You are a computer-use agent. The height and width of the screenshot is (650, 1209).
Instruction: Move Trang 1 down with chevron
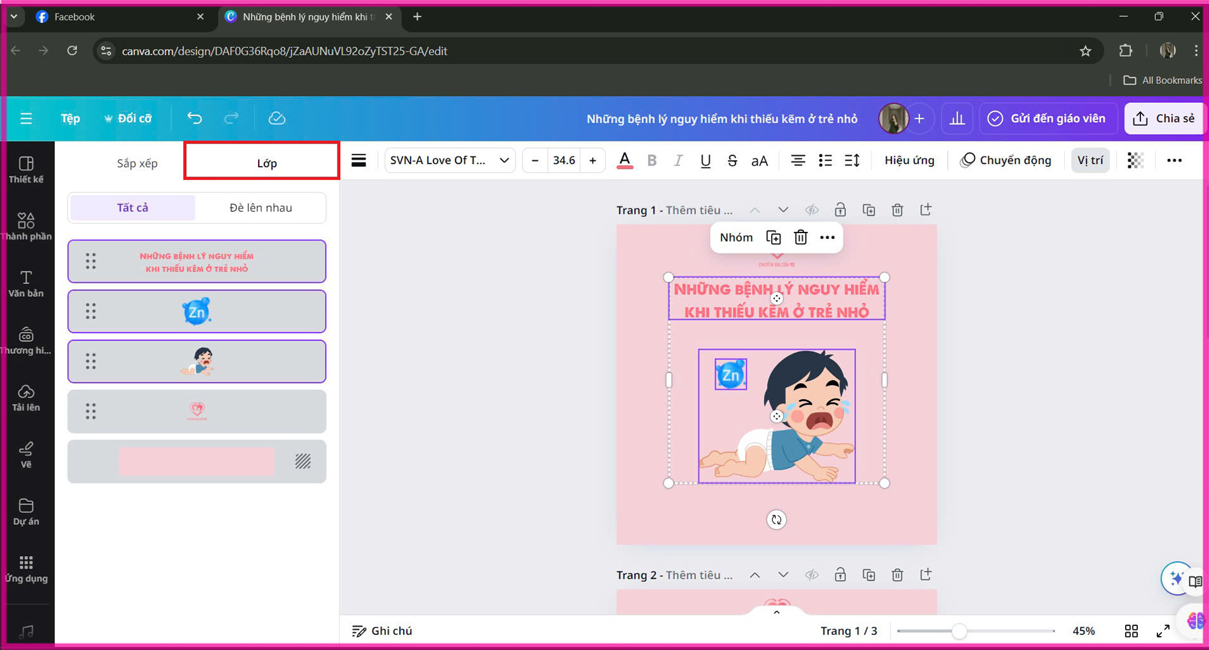pyautogui.click(x=783, y=210)
